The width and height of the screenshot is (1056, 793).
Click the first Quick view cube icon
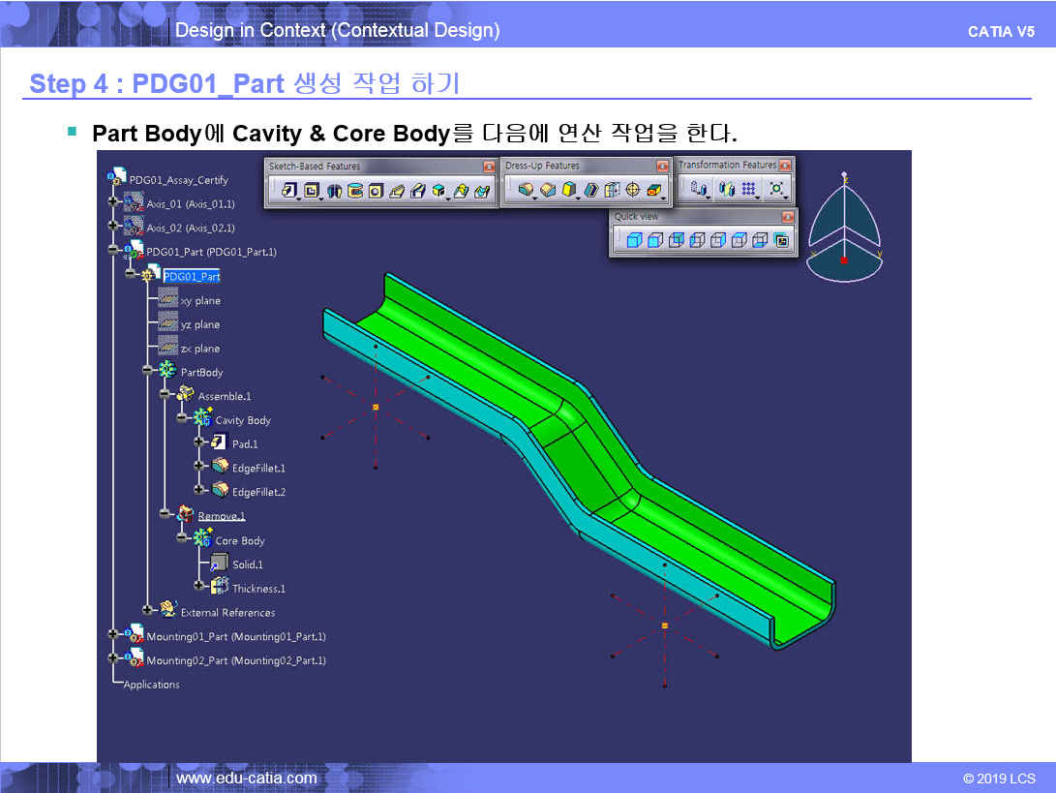(x=633, y=240)
